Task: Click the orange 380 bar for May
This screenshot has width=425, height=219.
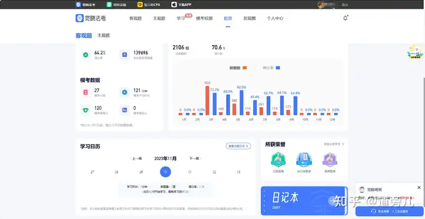Action: 234,109
